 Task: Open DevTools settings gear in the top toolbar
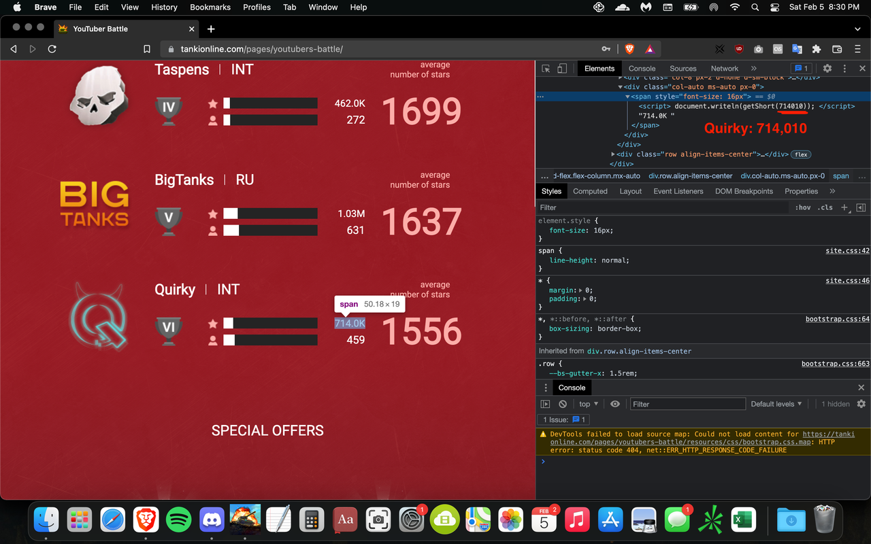[827, 69]
